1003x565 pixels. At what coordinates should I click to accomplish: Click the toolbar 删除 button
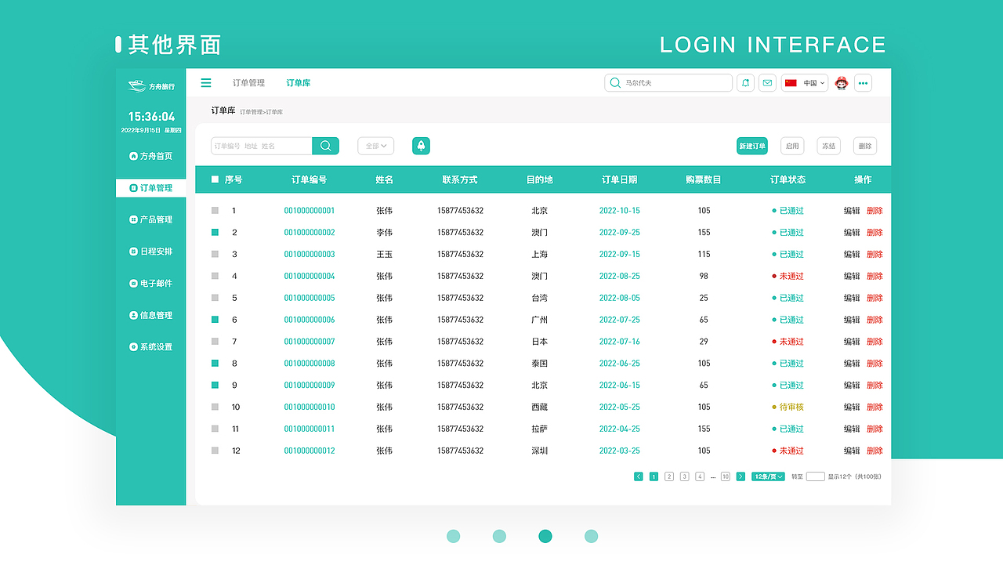[x=865, y=146]
